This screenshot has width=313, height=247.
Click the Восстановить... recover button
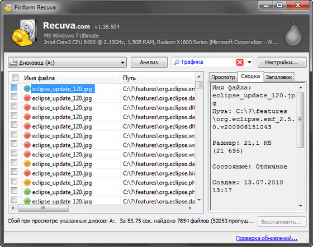pos(282,222)
